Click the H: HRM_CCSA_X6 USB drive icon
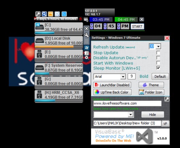Image resolution: width=180 pixels, height=148 pixels. tap(39, 94)
